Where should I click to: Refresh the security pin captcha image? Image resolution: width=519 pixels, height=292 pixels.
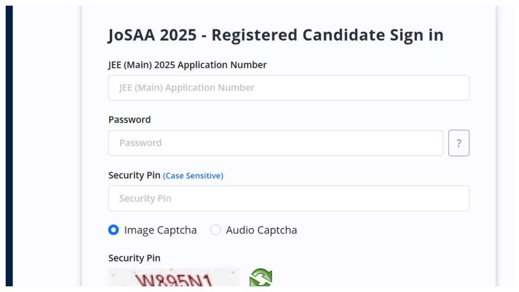(261, 279)
